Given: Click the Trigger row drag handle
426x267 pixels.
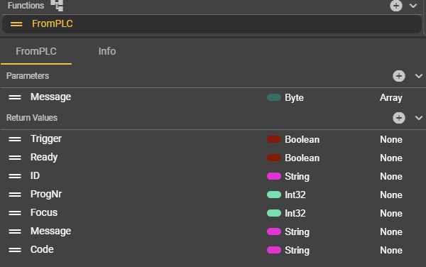Looking at the screenshot, I should coord(15,139).
